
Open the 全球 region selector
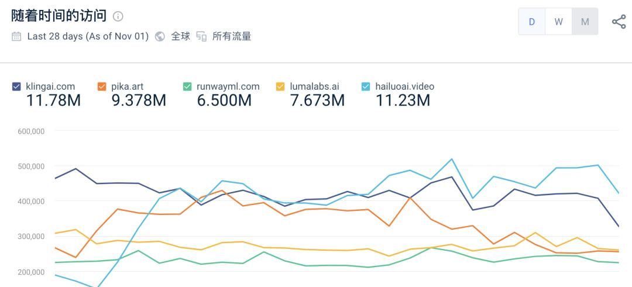tap(180, 36)
